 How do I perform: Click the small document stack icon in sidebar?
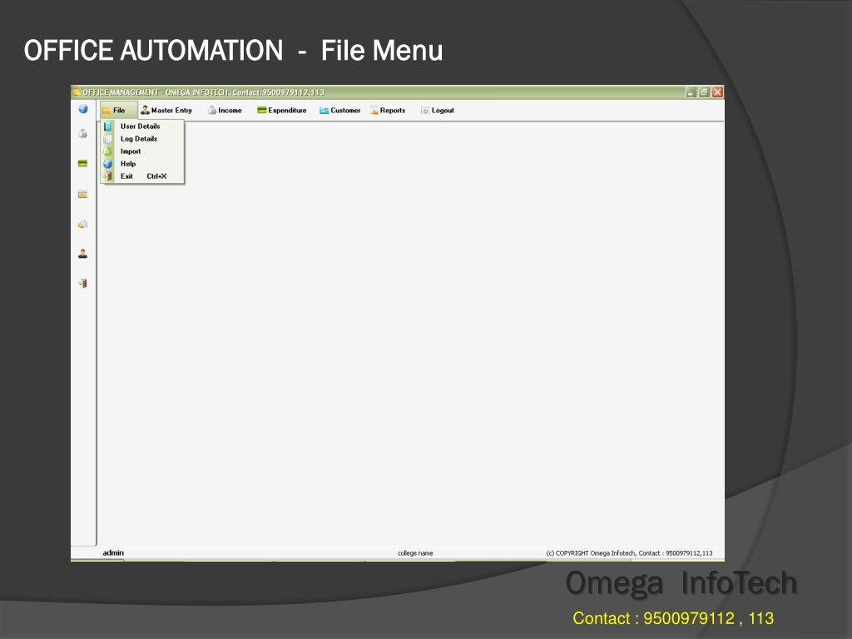click(x=82, y=224)
